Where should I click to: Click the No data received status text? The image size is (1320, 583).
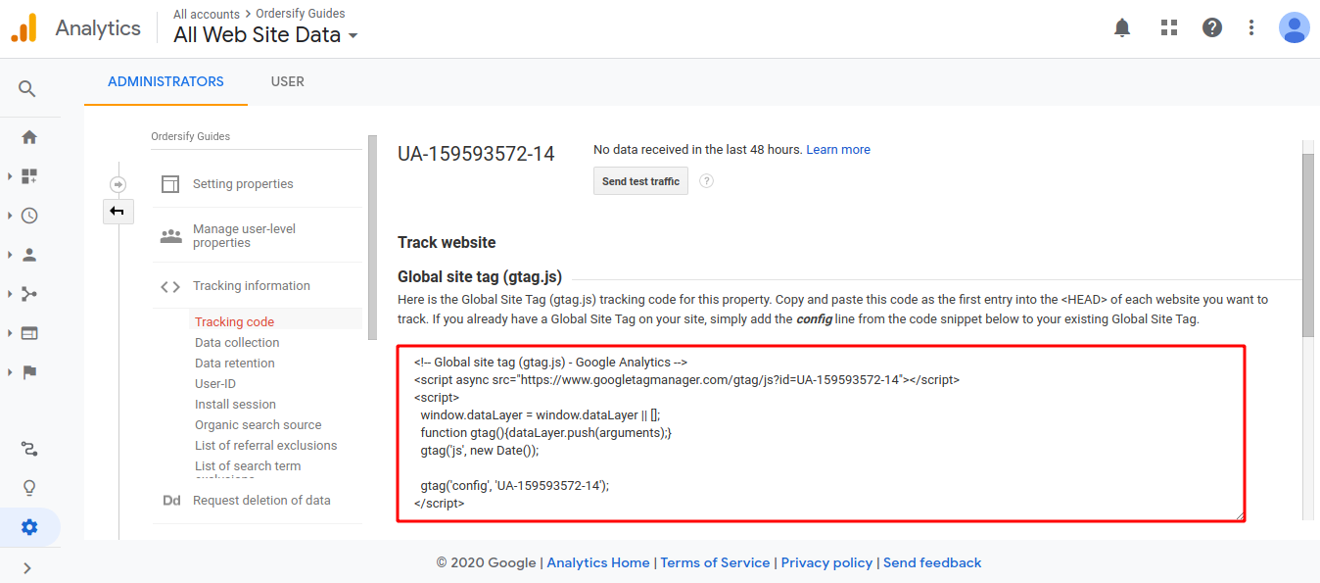(698, 150)
